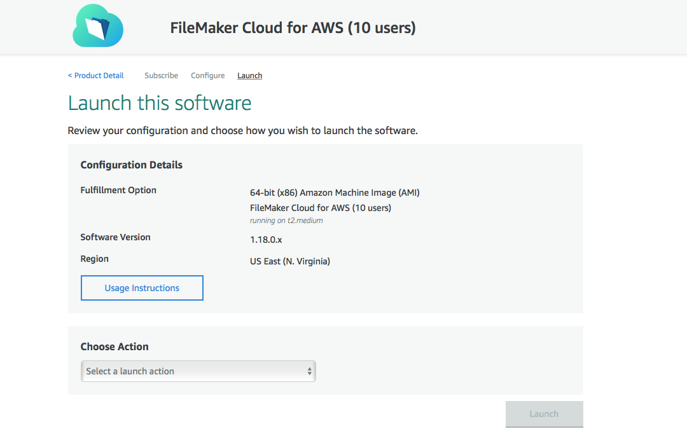This screenshot has height=436, width=687.
Task: Select the Region value US East
Action: (289, 261)
